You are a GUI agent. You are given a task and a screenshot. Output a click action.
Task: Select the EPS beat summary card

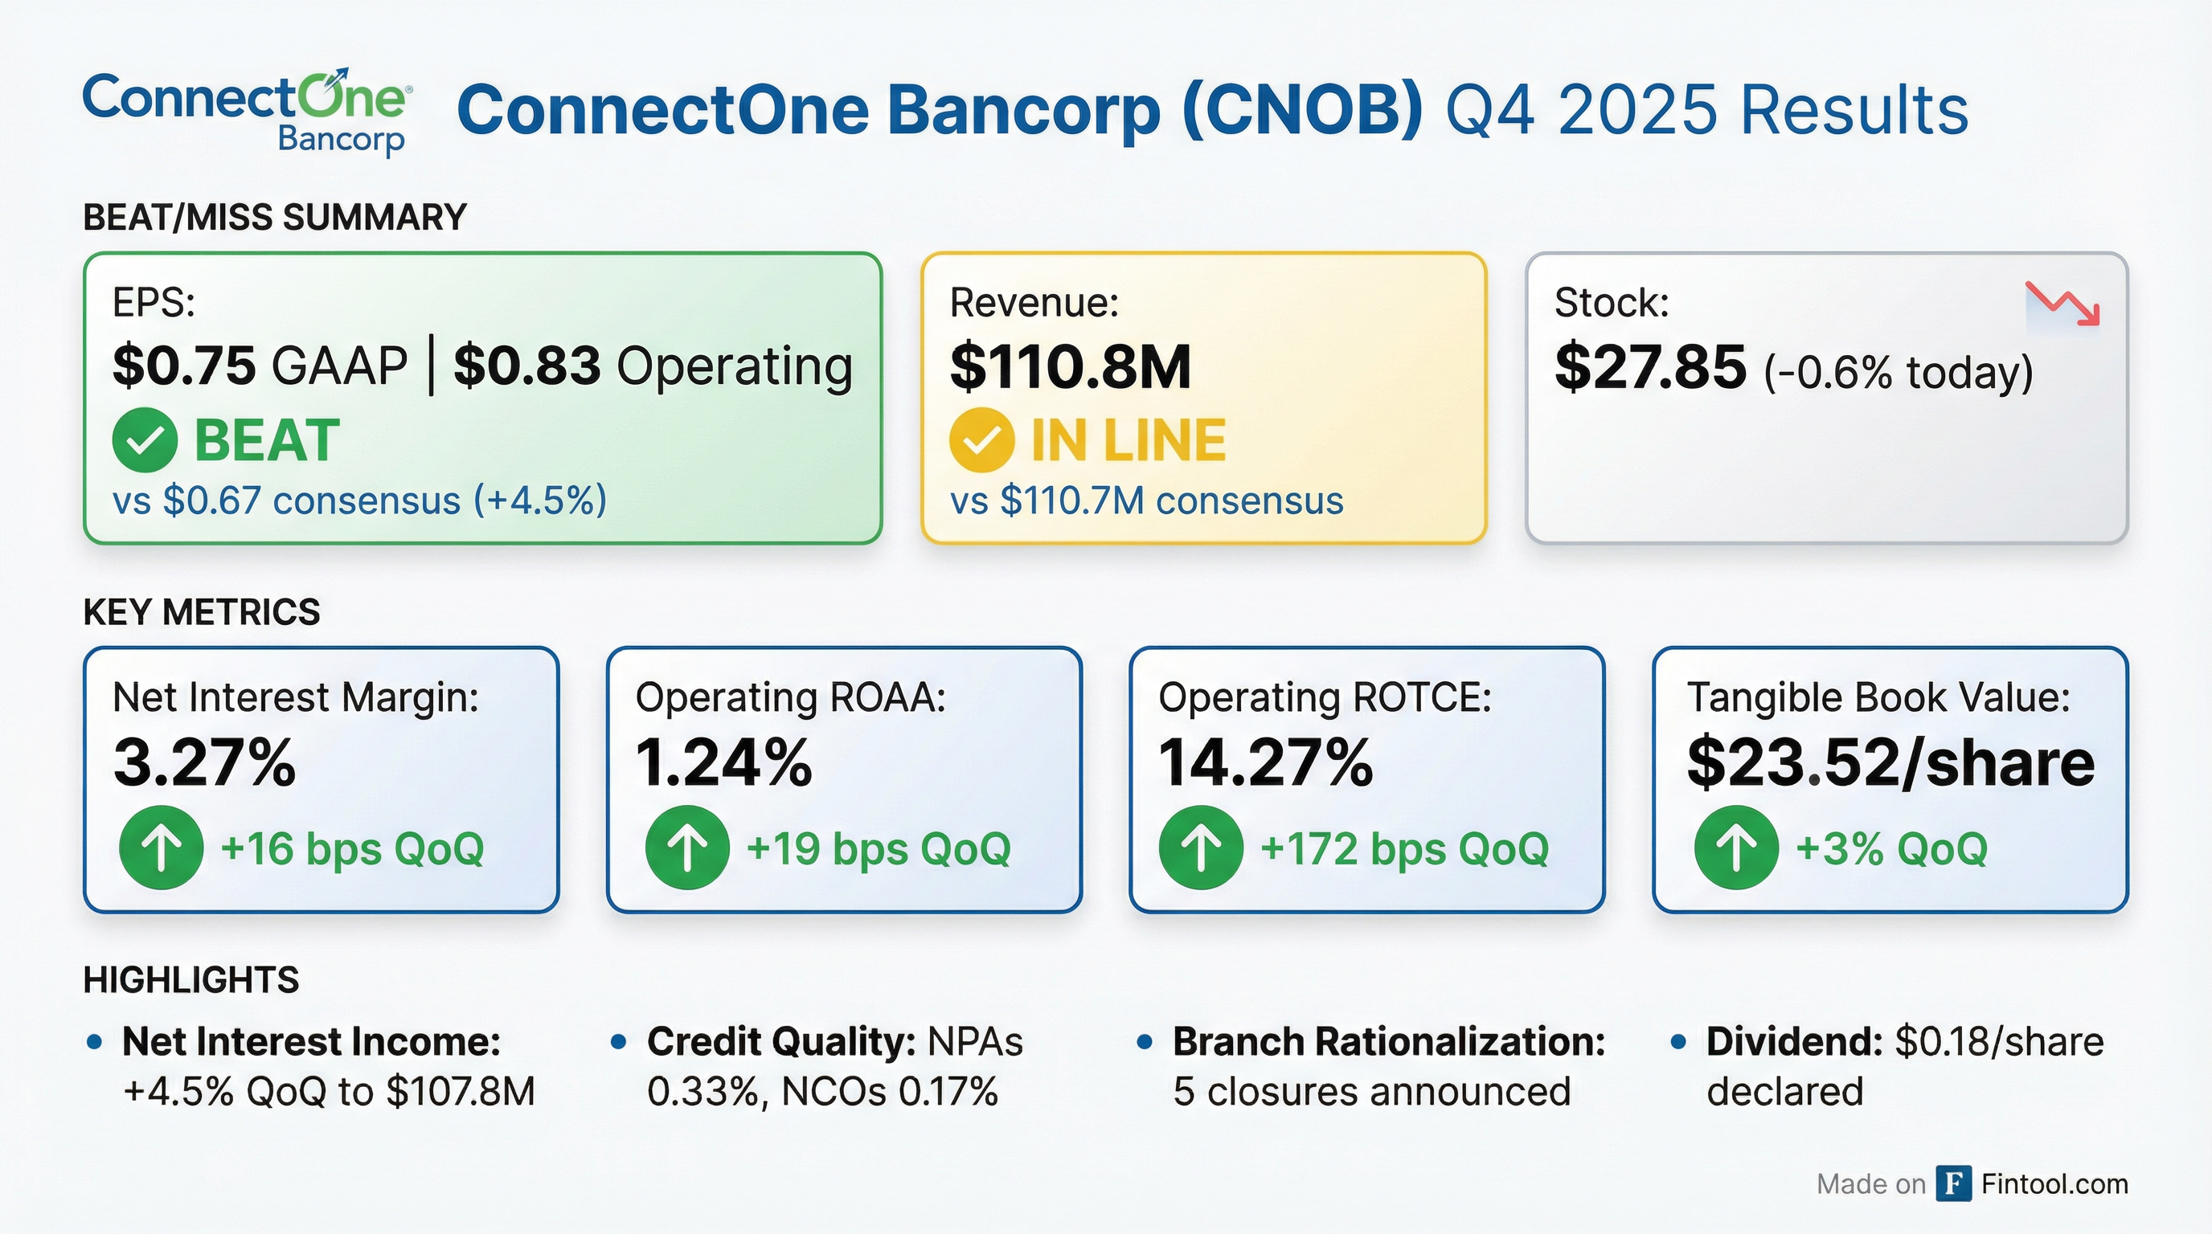pyautogui.click(x=482, y=398)
